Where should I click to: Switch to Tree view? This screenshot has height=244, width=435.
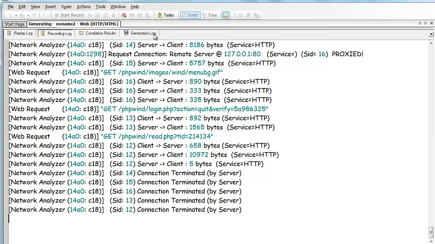[209, 15]
